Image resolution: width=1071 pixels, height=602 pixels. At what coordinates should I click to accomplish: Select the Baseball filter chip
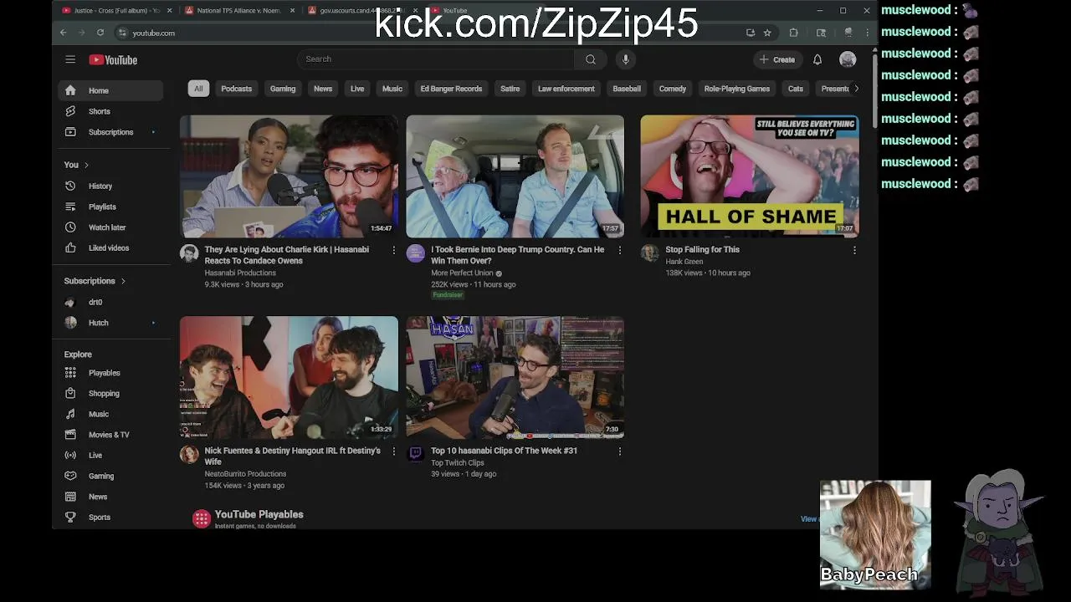pos(627,89)
